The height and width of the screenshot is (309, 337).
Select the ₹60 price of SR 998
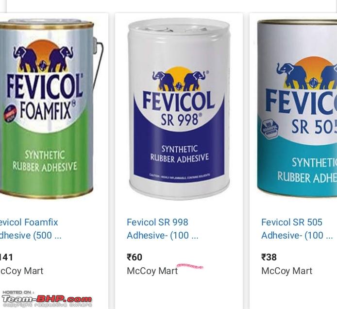135,257
